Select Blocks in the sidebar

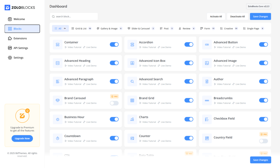22,29
